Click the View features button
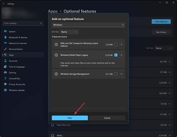This screenshot has height=137, width=177. point(161,22)
